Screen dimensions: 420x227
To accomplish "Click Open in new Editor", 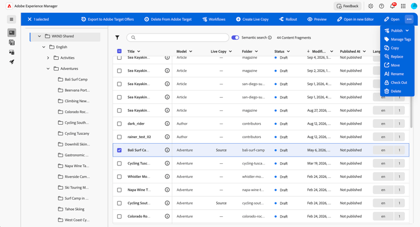I will click(355, 19).
